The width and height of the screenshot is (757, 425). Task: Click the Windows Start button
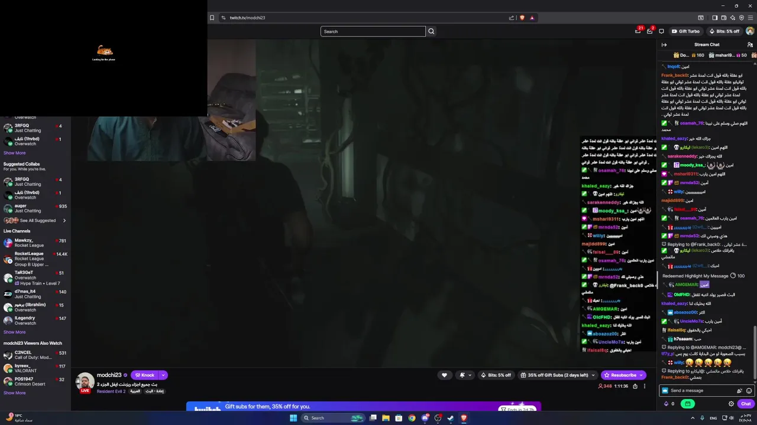[x=293, y=418]
